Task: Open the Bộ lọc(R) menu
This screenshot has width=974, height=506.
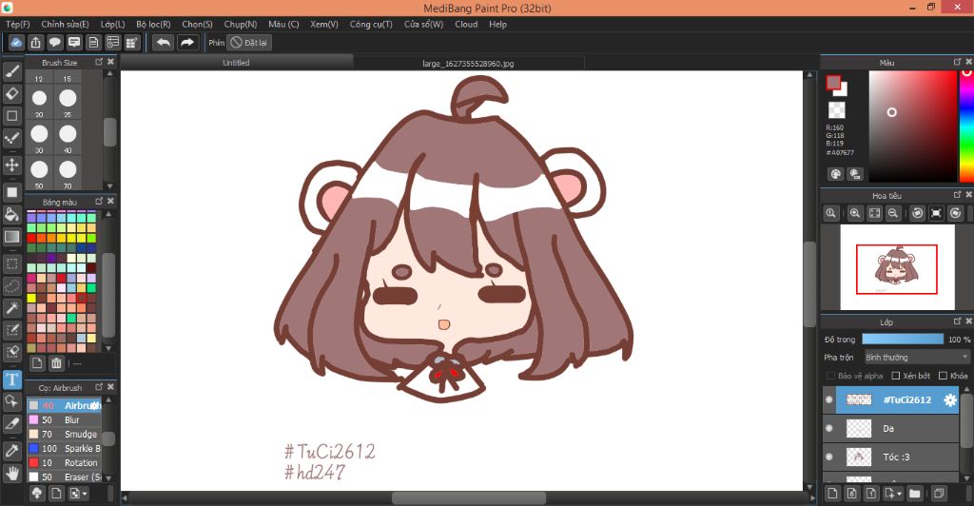Action: click(x=153, y=24)
